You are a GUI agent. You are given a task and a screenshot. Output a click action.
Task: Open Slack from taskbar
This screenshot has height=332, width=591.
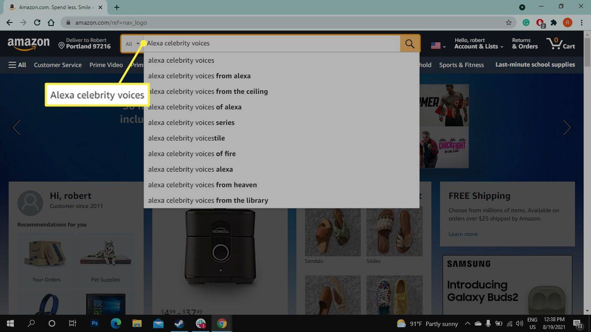click(x=201, y=323)
